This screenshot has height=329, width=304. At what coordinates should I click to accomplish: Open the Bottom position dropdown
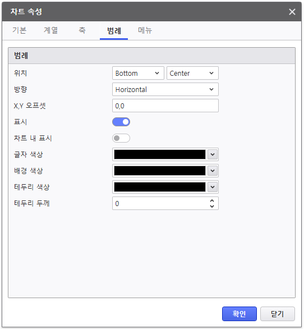coord(138,73)
